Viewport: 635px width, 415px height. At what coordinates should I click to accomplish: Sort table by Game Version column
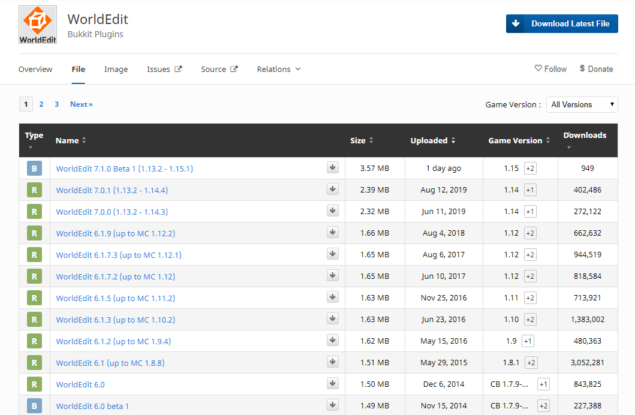519,140
